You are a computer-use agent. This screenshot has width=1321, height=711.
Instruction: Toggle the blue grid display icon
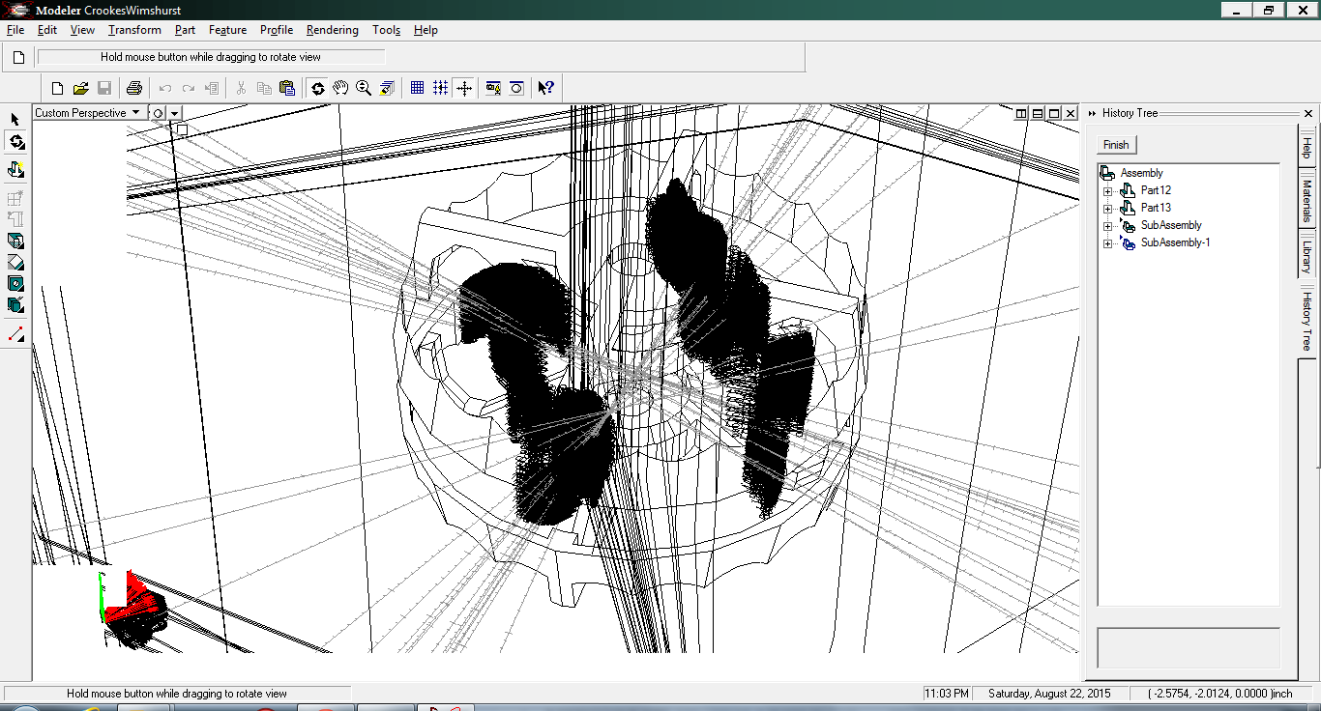(x=417, y=88)
